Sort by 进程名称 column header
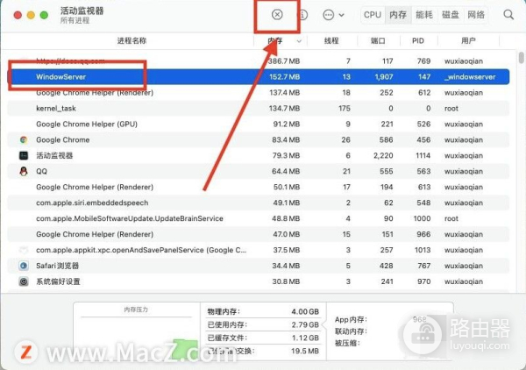 (131, 41)
